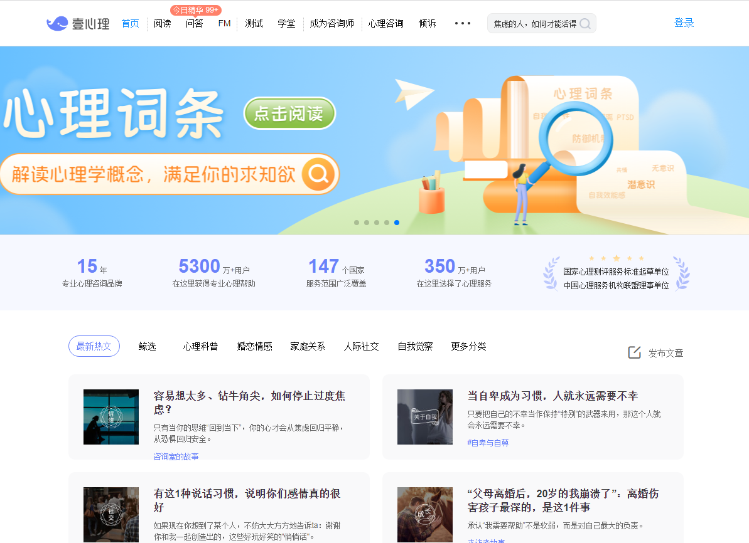Jump to the third carousel dot
Screen dimensions: 749x543
pos(377,223)
